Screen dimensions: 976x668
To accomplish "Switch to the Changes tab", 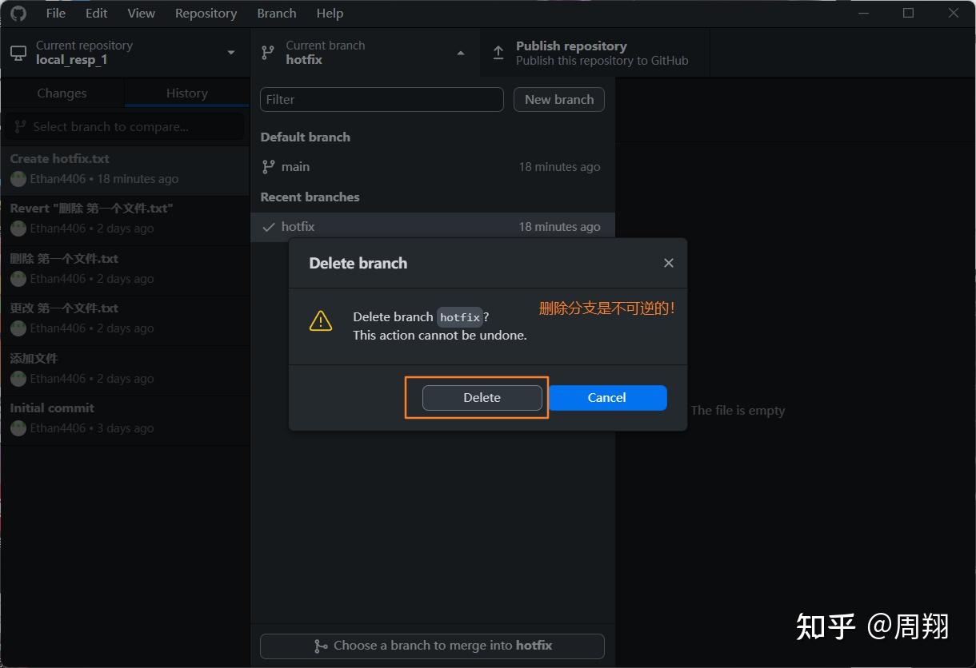I will point(62,93).
